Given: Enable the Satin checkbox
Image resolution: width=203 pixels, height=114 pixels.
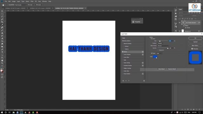Looking at the screenshot, I should pyautogui.click(x=123, y=60).
